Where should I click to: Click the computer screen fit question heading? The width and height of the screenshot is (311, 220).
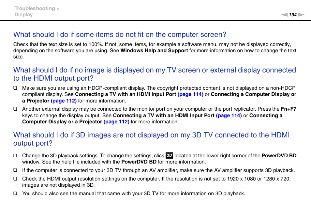[119, 34]
